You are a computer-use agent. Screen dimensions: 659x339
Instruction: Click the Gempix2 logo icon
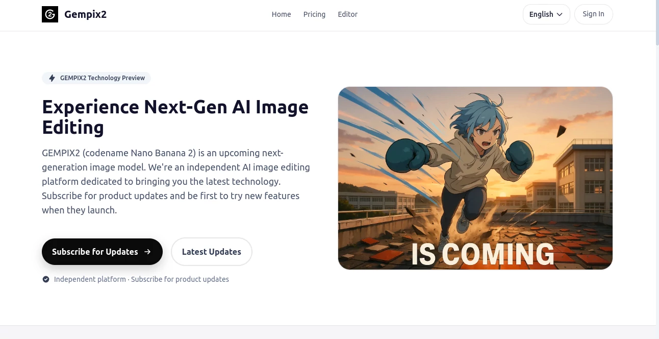point(49,14)
